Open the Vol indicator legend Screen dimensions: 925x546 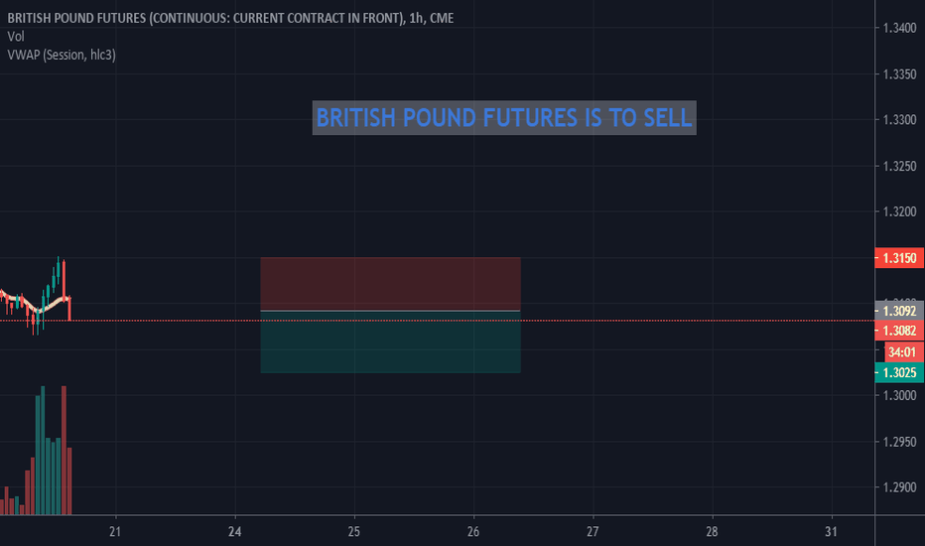click(16, 37)
